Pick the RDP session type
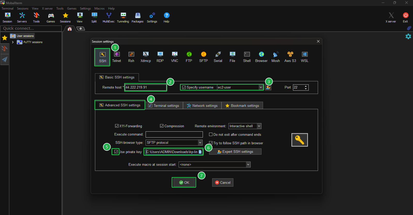 coord(160,57)
